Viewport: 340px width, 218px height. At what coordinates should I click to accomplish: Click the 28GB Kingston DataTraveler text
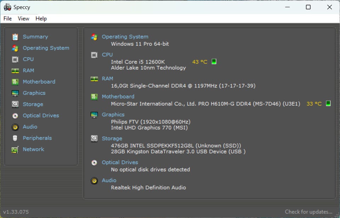[178, 152]
